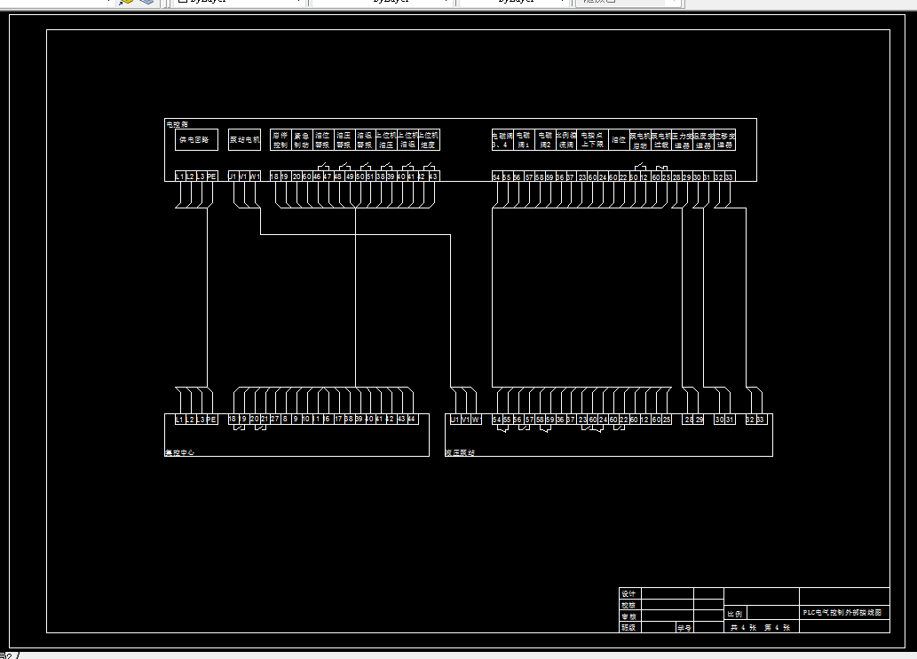Click the '电控箱' label in the drawing
The height and width of the screenshot is (659, 917).
[177, 124]
